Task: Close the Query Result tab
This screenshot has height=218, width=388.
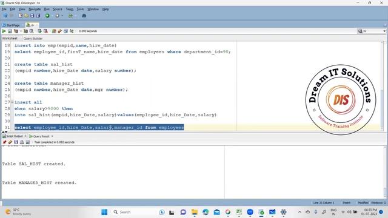Action: [52, 136]
